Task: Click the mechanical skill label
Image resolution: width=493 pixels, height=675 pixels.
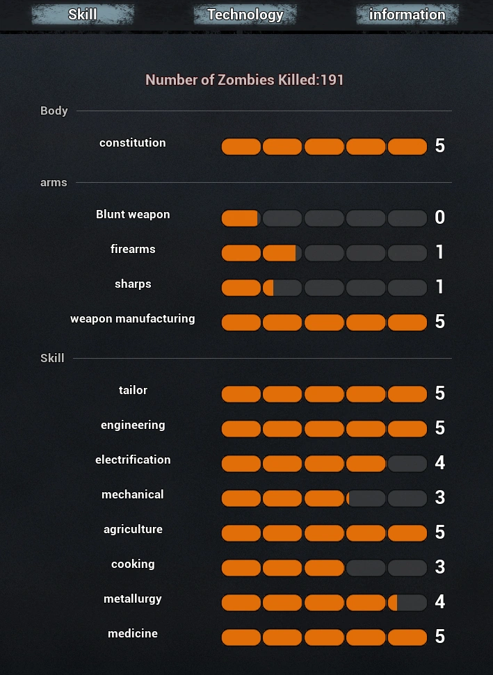Action: pos(133,495)
